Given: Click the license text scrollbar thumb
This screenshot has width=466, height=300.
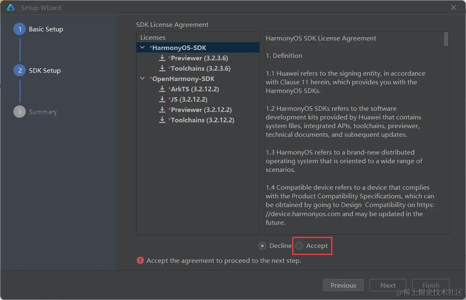Looking at the screenshot, I should [x=446, y=39].
